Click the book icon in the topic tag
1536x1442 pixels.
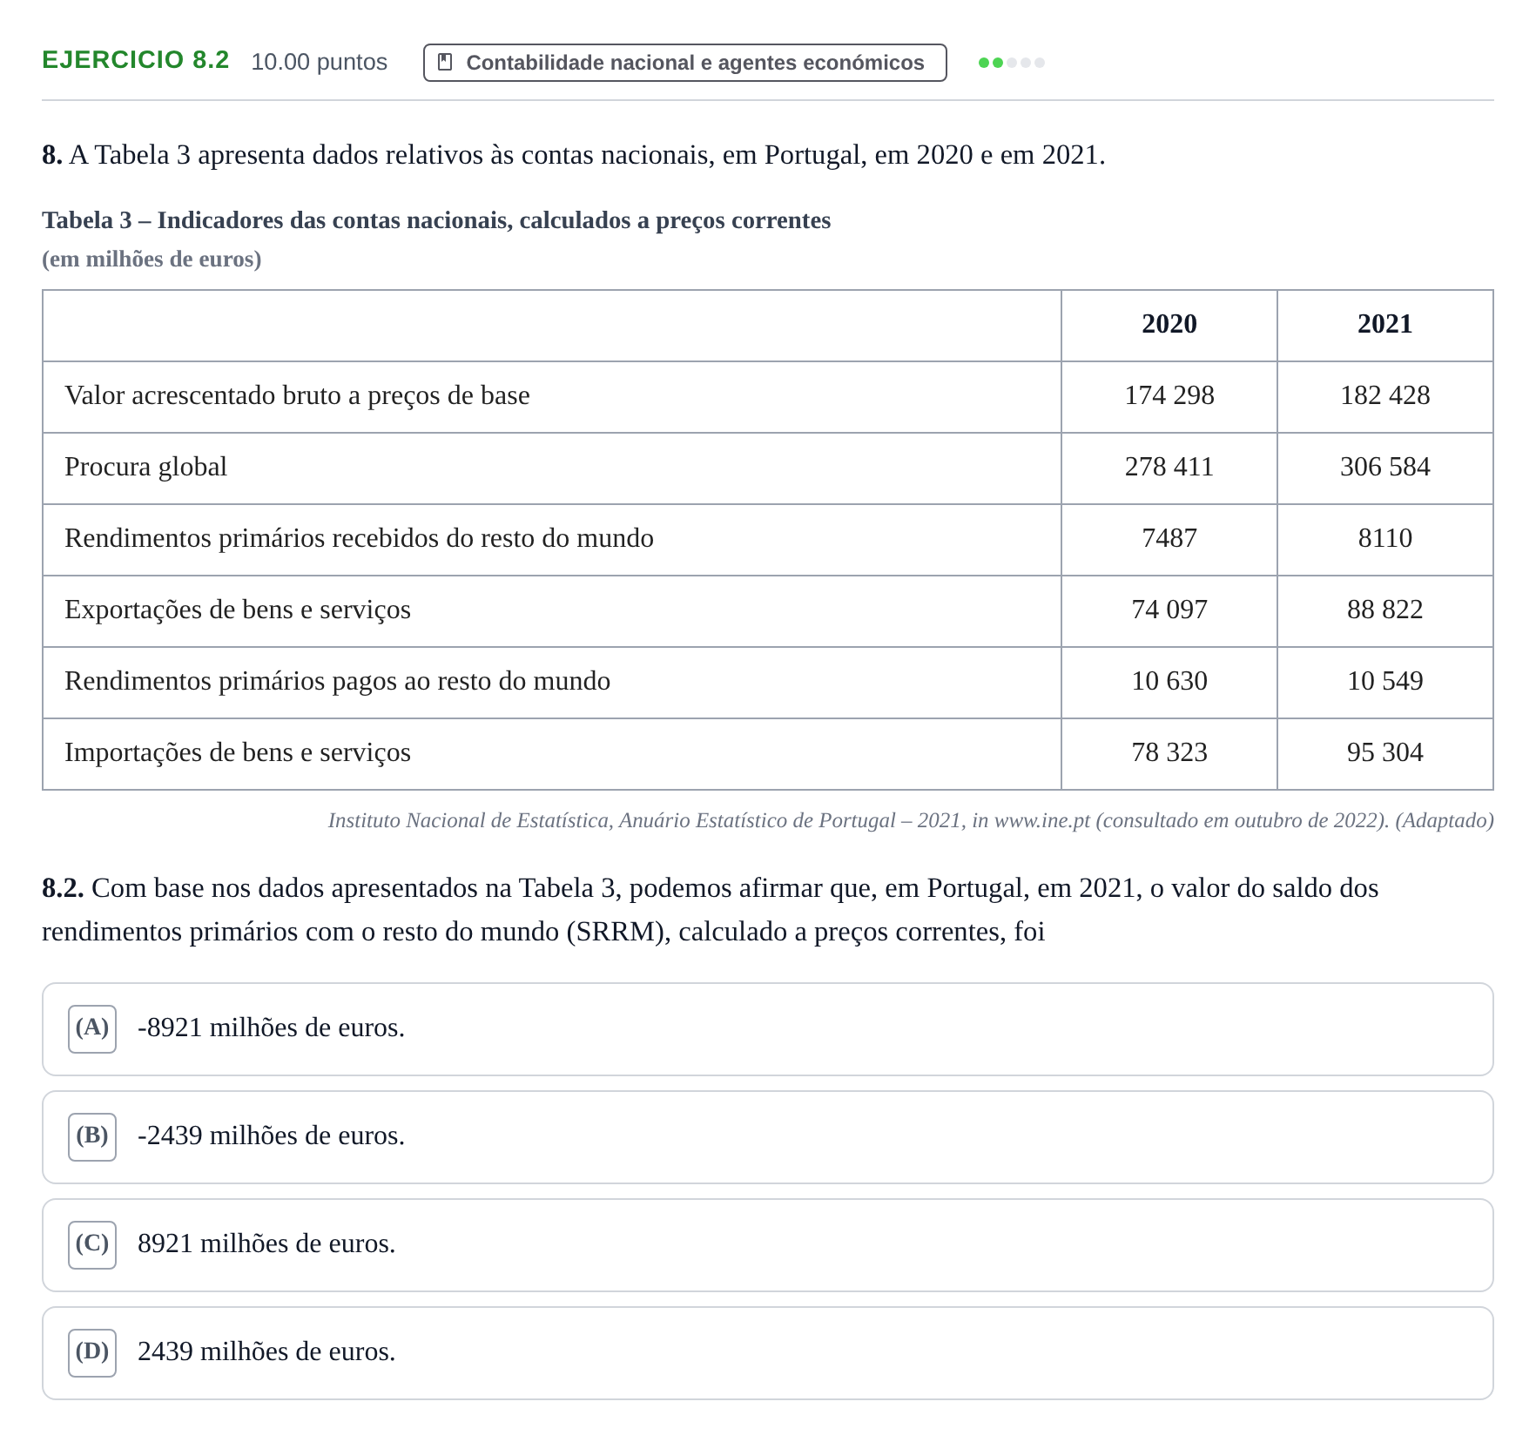445,62
